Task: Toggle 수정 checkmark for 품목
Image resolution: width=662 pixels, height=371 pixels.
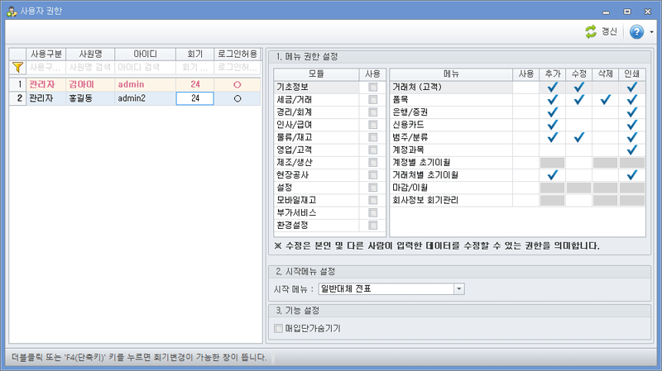Action: pos(578,99)
